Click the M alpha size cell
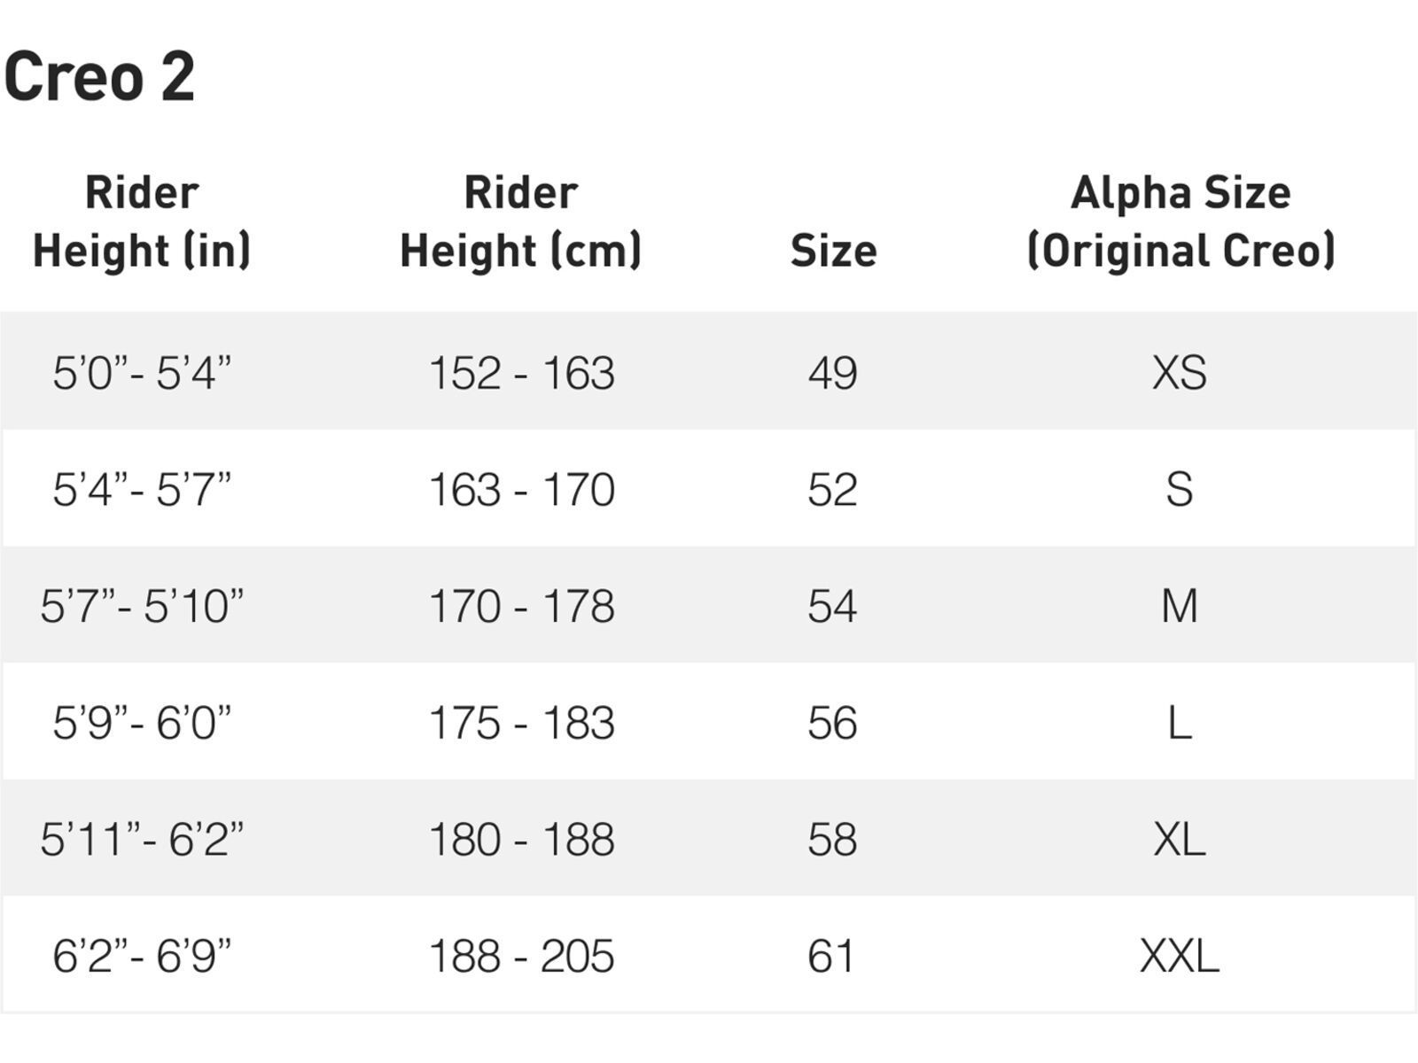The image size is (1418, 1063). click(1179, 606)
